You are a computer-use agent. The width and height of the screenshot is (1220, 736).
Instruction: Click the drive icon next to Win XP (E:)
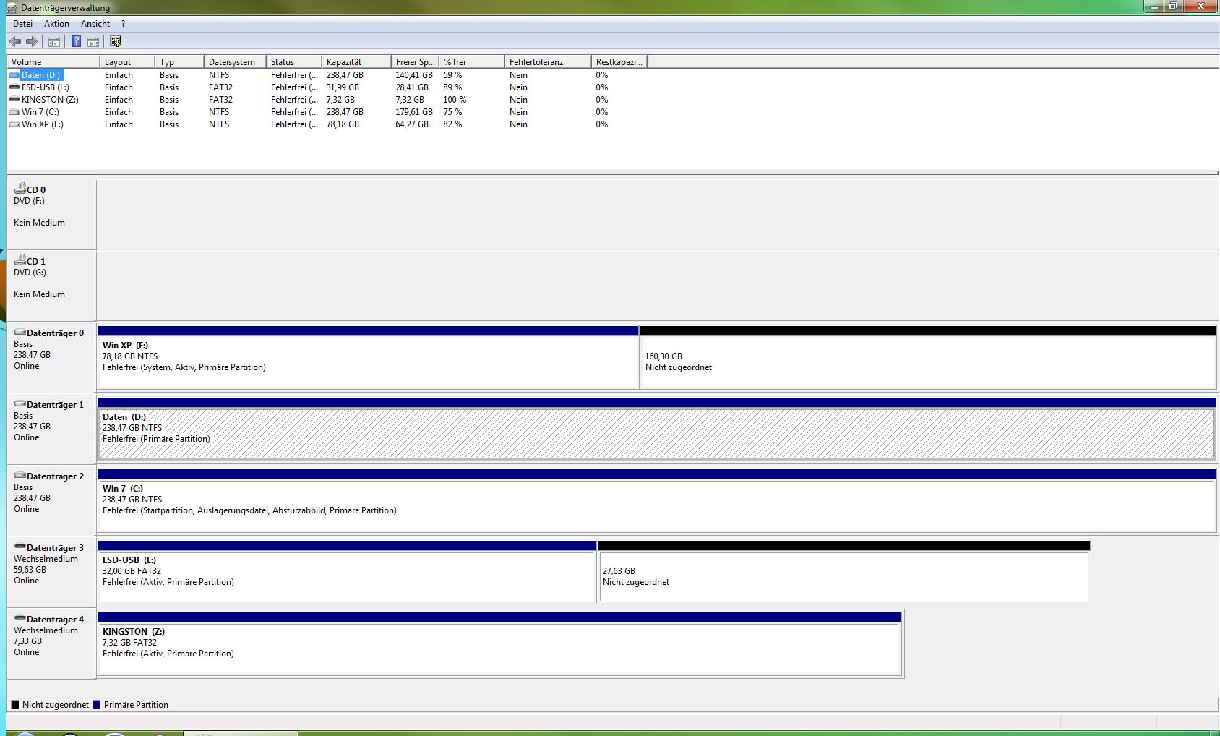click(14, 124)
